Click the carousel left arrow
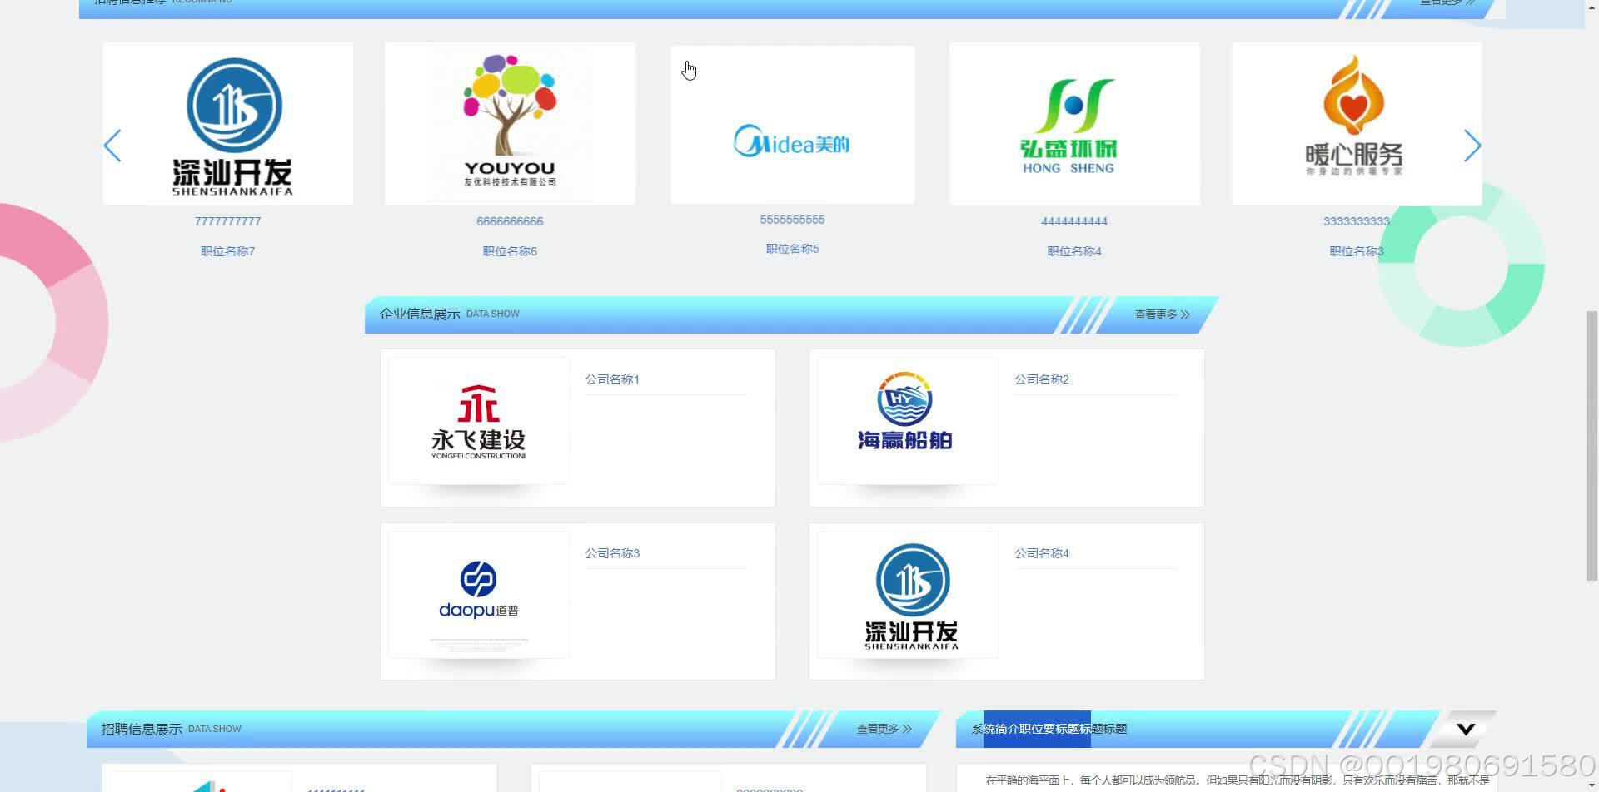 click(113, 146)
